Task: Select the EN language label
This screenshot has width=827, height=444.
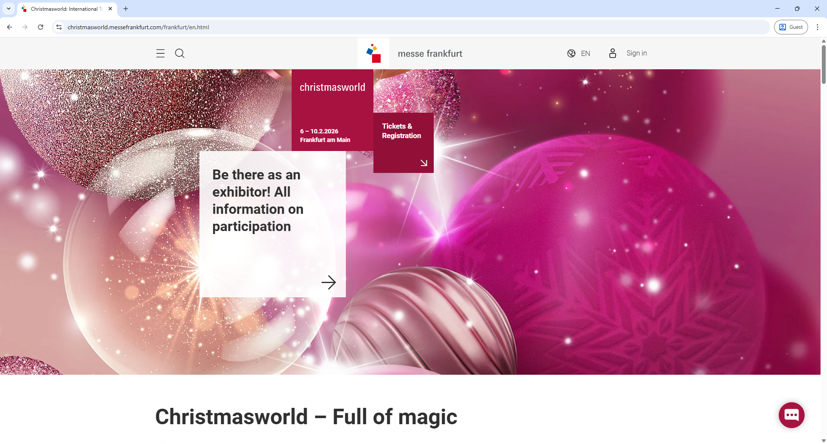Action: coord(586,53)
